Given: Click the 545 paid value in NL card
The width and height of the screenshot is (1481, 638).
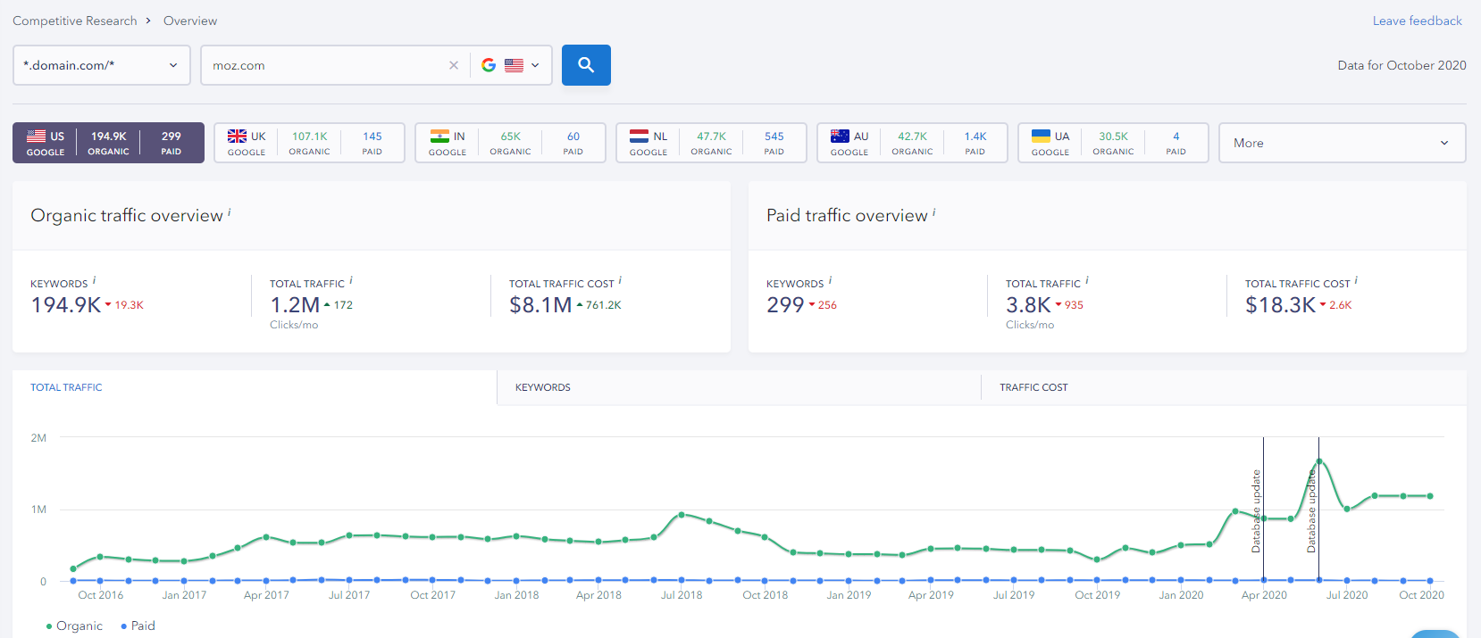Looking at the screenshot, I should point(774,137).
